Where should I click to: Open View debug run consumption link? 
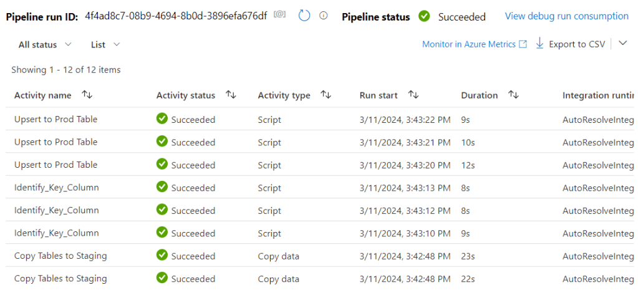coord(566,16)
